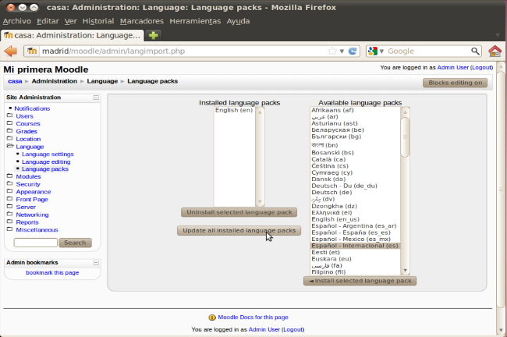Click Install selected language pack button
Screen dimensions: 507x337
(x=360, y=281)
